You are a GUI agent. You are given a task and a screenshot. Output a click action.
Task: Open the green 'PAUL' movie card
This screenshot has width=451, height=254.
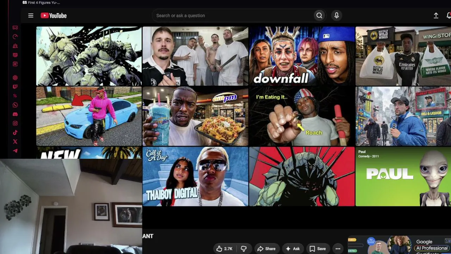tap(403, 176)
